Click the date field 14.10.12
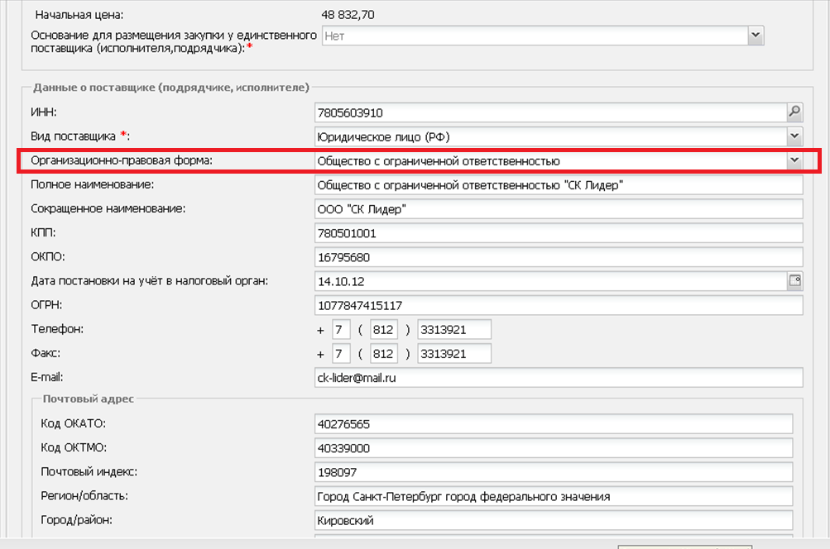The image size is (830, 549). click(550, 281)
